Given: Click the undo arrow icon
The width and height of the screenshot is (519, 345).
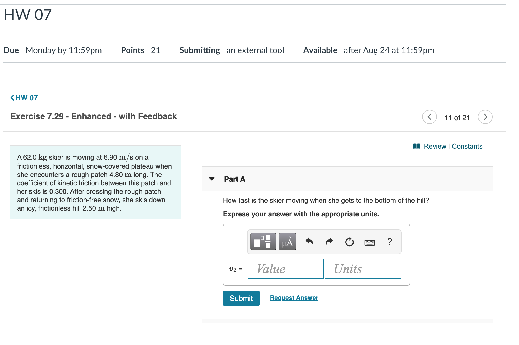Looking at the screenshot, I should coord(309,242).
